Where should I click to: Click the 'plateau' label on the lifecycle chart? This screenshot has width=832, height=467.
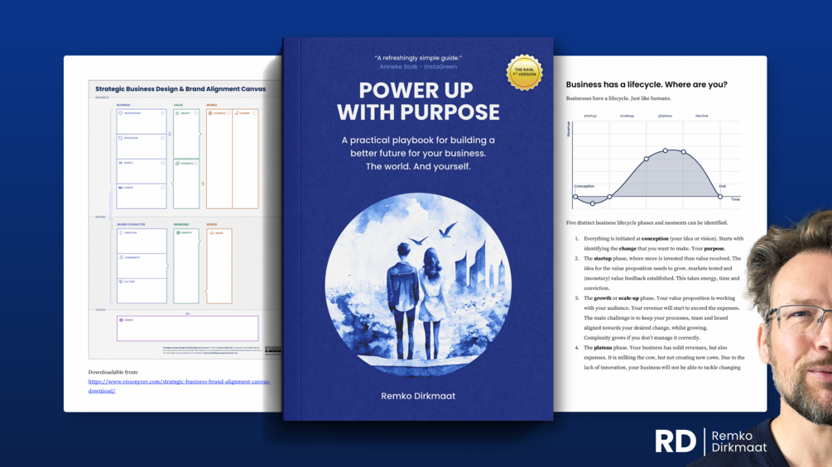665,116
